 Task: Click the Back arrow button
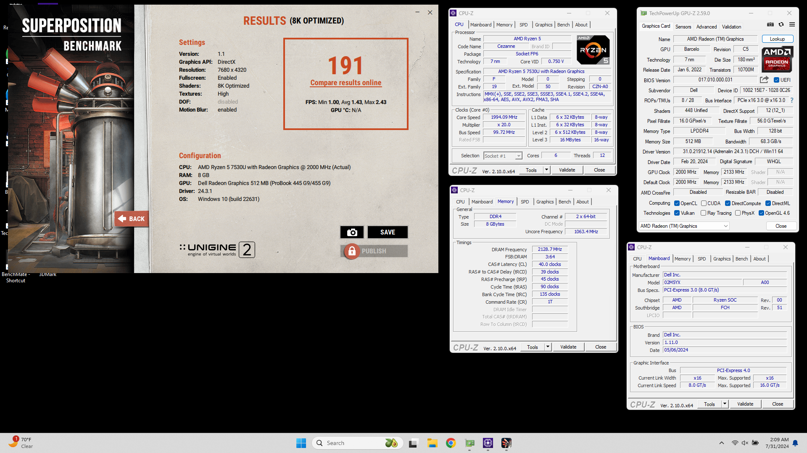coord(132,219)
